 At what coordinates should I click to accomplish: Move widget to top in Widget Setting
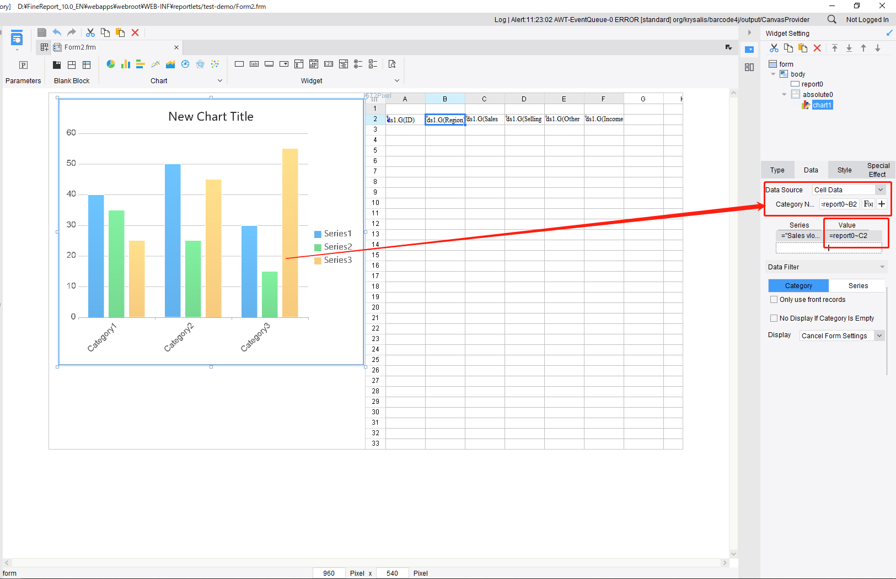(835, 48)
